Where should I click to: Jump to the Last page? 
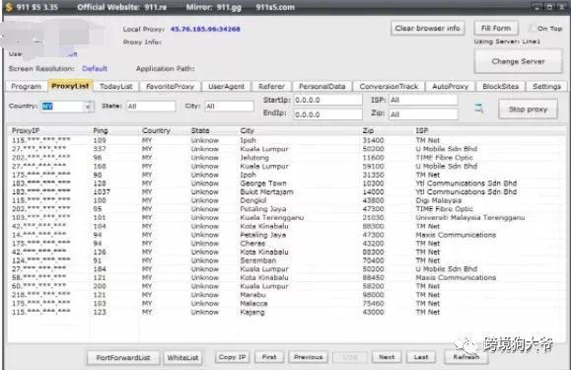tap(421, 357)
